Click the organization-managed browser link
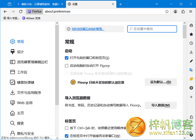 coord(88,29)
